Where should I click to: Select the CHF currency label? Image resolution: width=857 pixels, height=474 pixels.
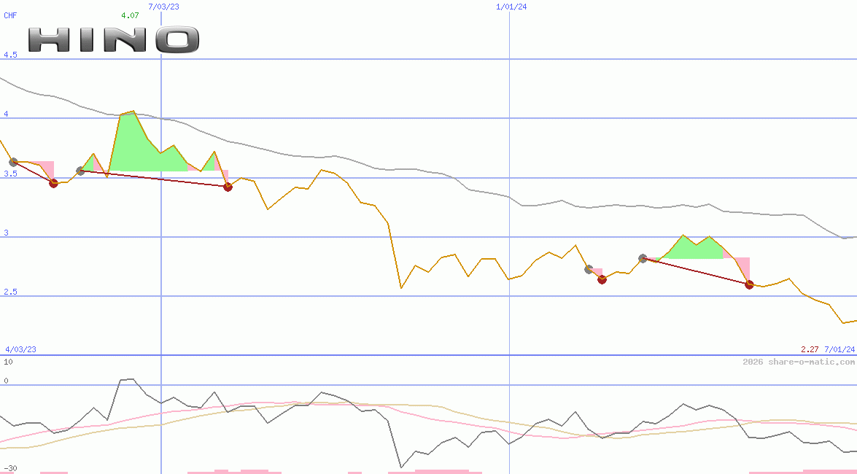10,15
